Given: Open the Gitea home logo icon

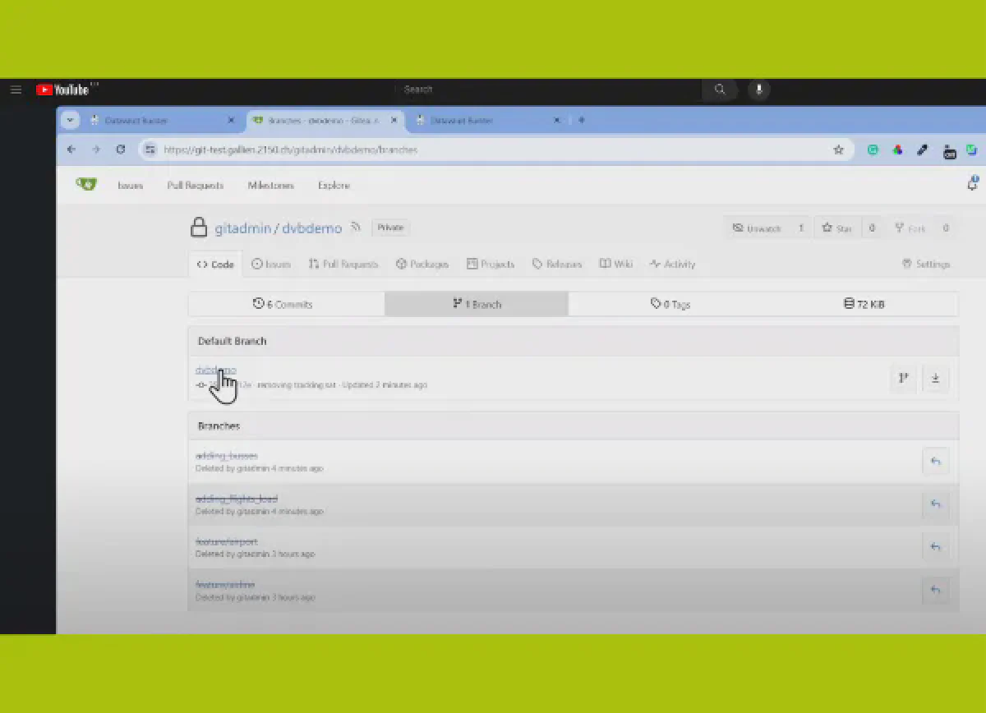Looking at the screenshot, I should [85, 184].
